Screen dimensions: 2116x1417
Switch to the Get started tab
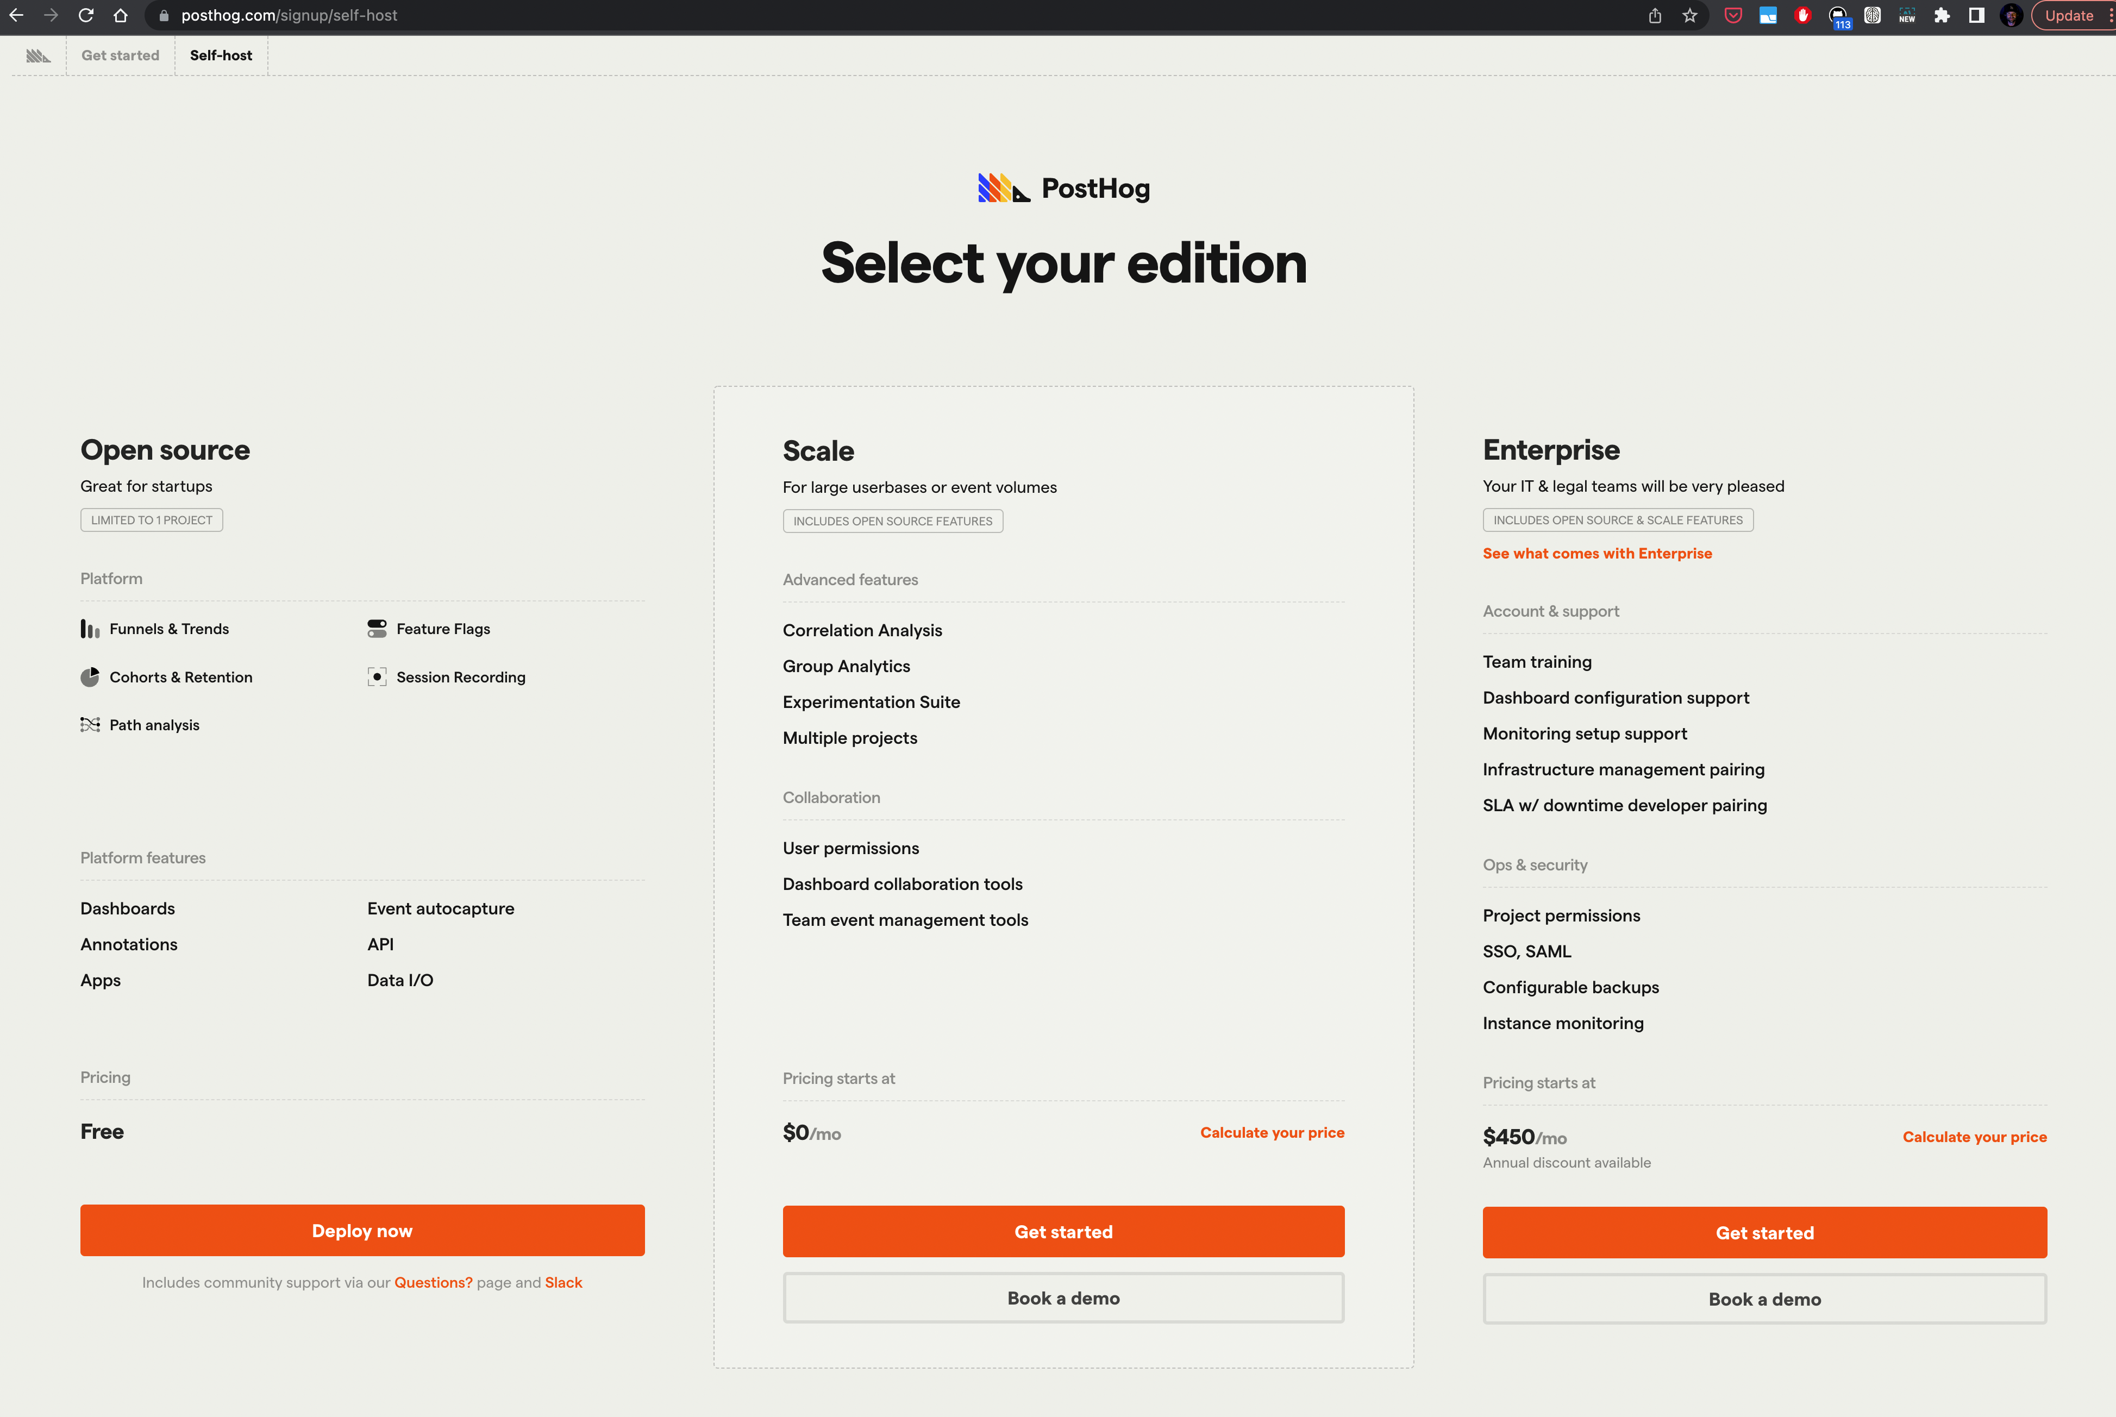click(120, 56)
